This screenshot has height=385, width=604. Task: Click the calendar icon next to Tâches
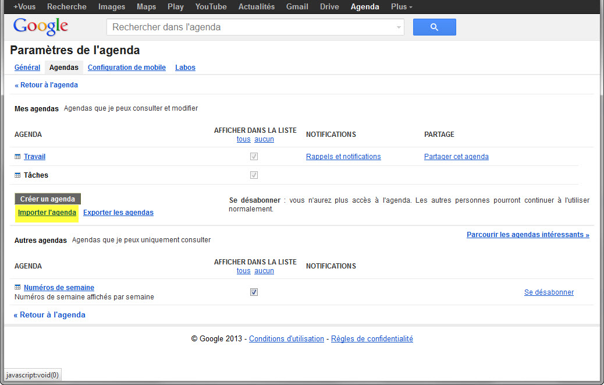17,175
